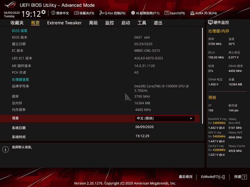Open the 高级 tab
The height and width of the screenshot is (187, 250).
click(x=93, y=23)
